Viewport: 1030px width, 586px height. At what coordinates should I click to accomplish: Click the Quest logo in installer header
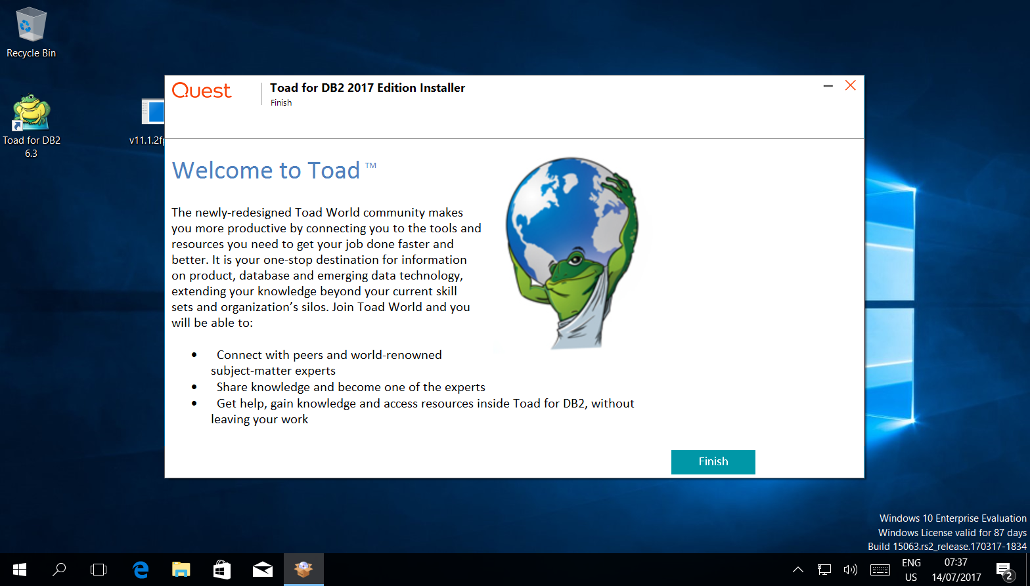click(202, 91)
